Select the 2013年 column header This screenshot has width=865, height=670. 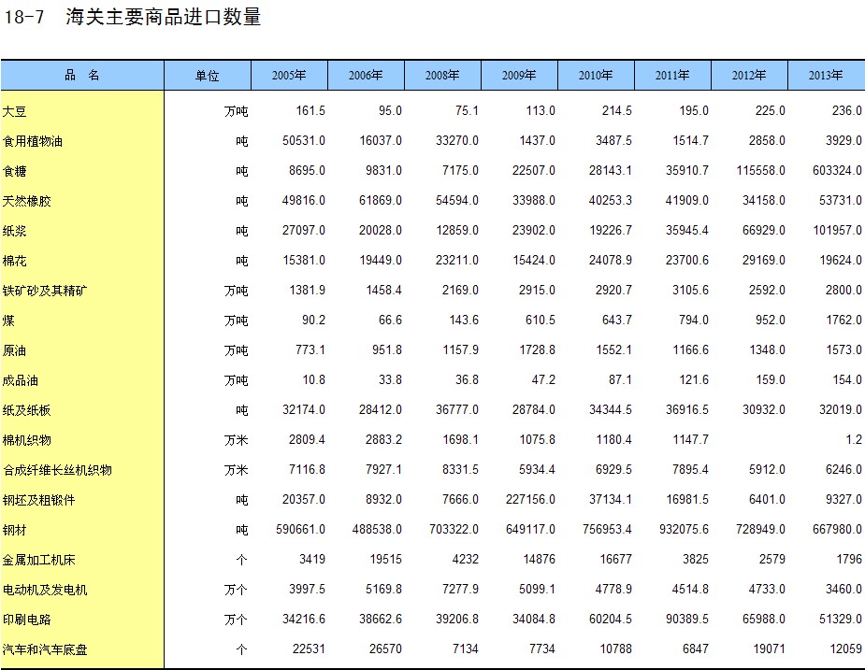826,75
